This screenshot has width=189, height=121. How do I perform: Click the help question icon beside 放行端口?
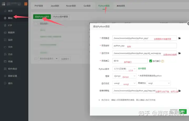(162, 61)
